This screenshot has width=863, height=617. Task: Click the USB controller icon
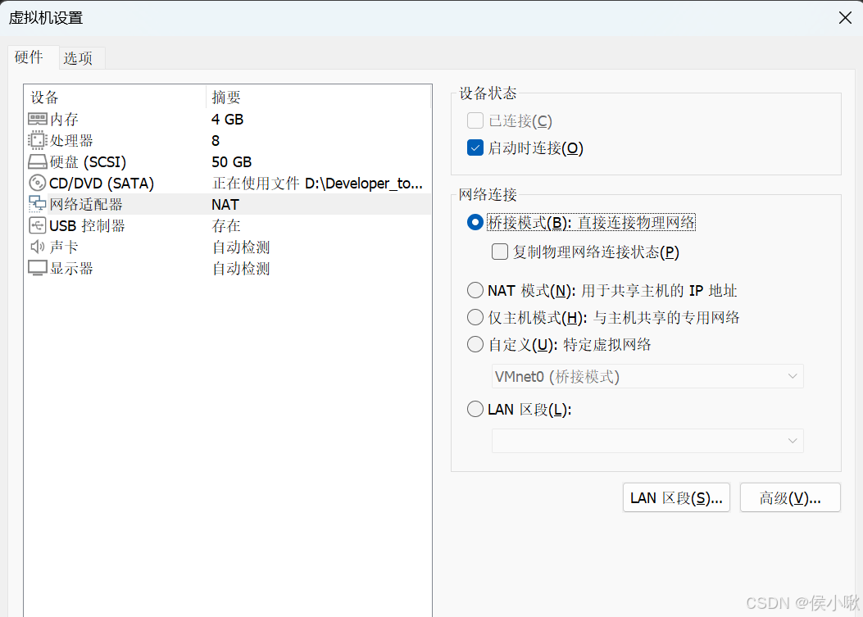pos(38,225)
